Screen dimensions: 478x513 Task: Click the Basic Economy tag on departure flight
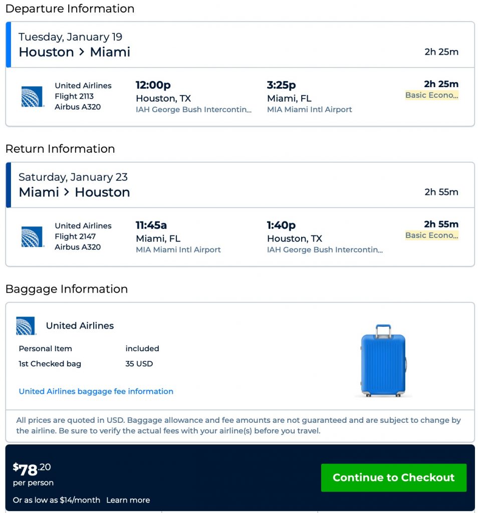(x=431, y=95)
